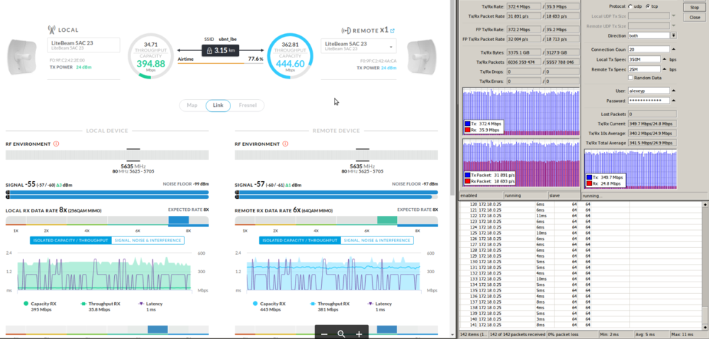Switch to the Map tab
Viewport: 709px width, 339px height.
click(x=192, y=105)
